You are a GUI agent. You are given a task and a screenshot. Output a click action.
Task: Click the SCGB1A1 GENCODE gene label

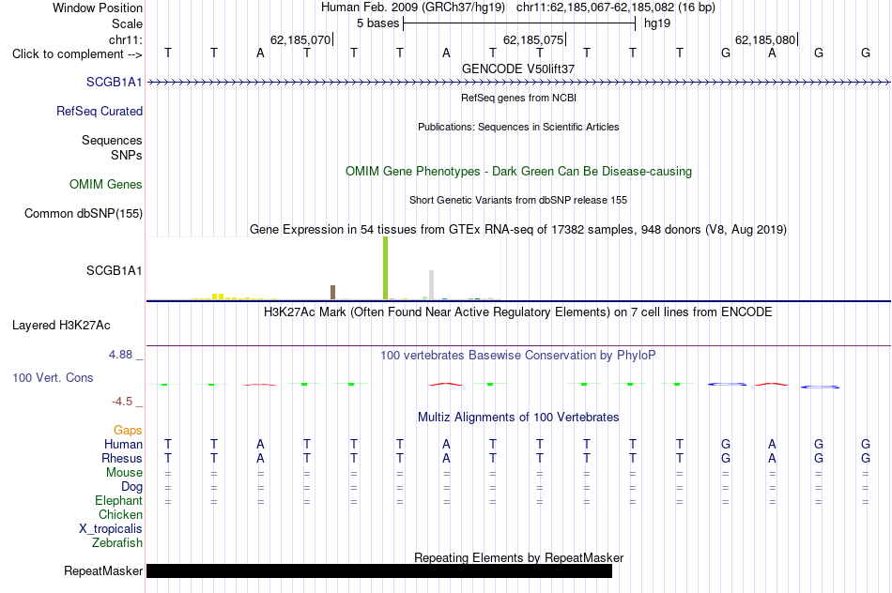pos(114,82)
